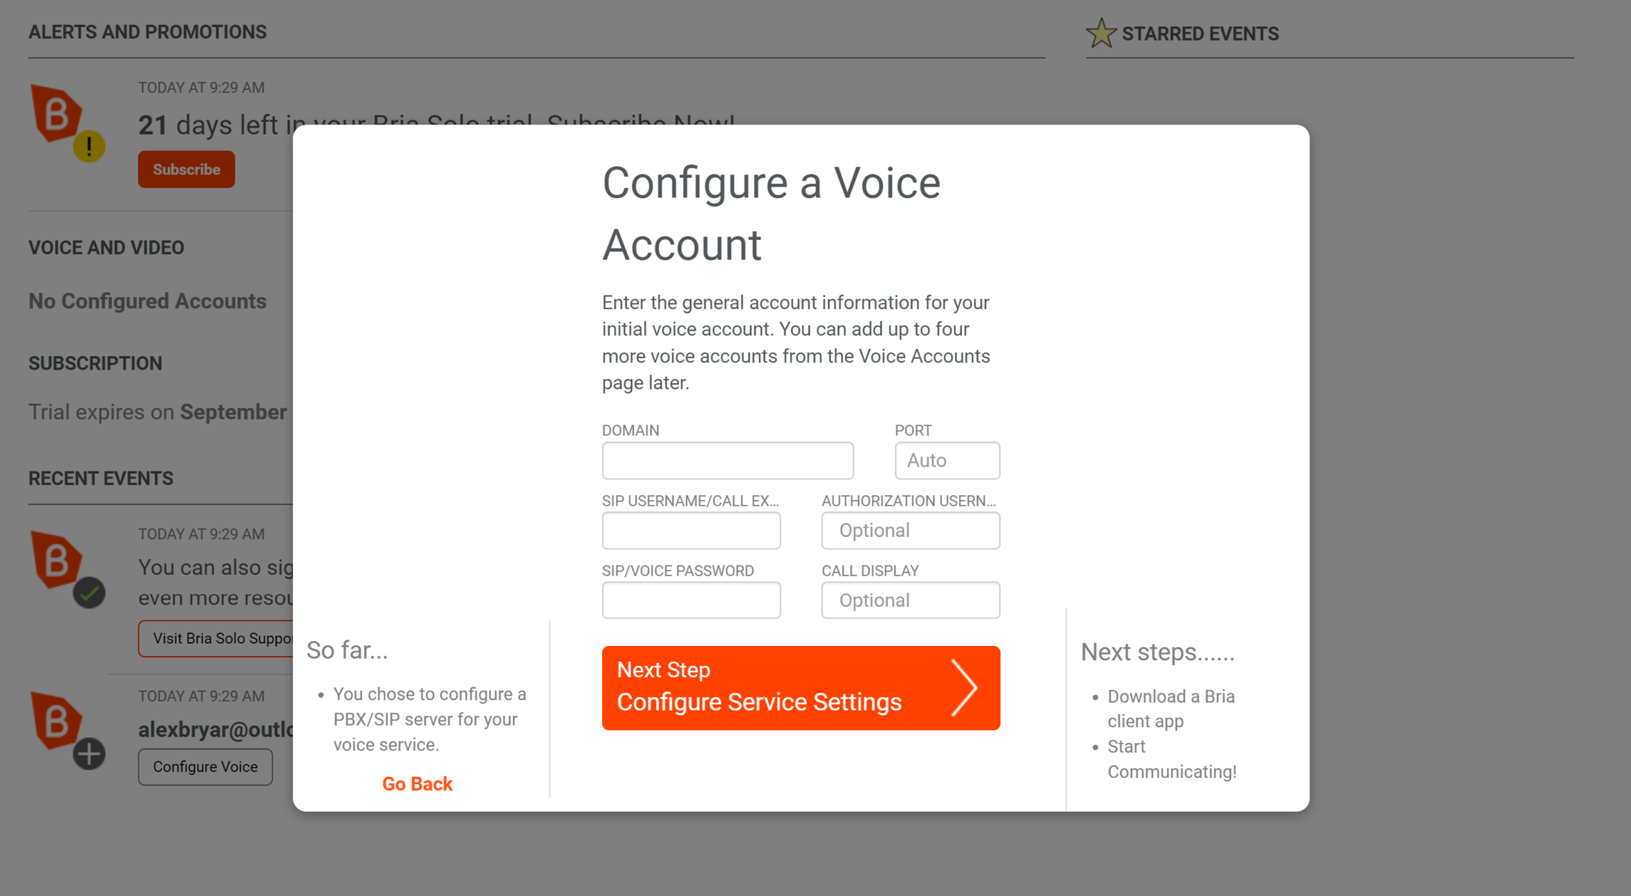Click the Starred Events star icon

(x=1101, y=33)
